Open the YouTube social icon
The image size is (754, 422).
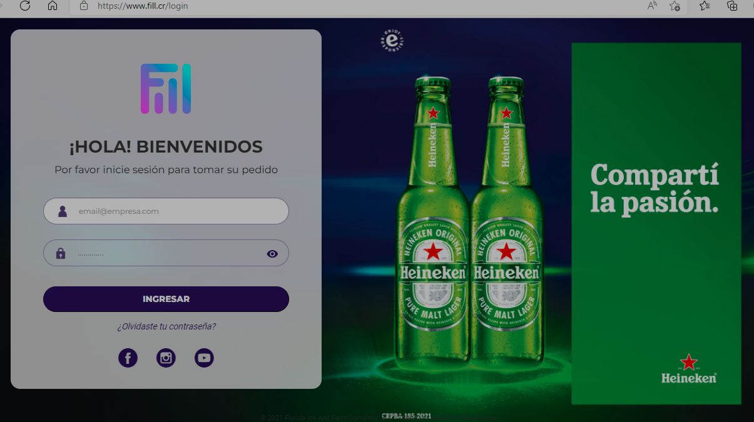(204, 358)
